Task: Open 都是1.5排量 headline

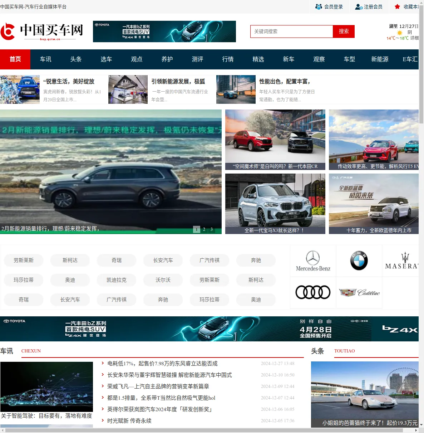Action: (161, 398)
